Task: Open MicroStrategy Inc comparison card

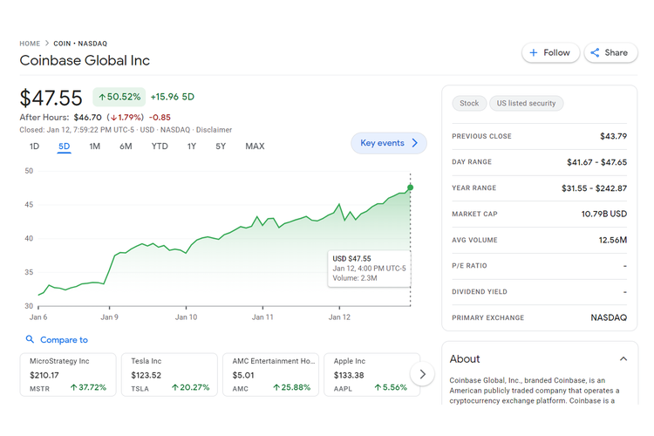Action: pyautogui.click(x=71, y=374)
